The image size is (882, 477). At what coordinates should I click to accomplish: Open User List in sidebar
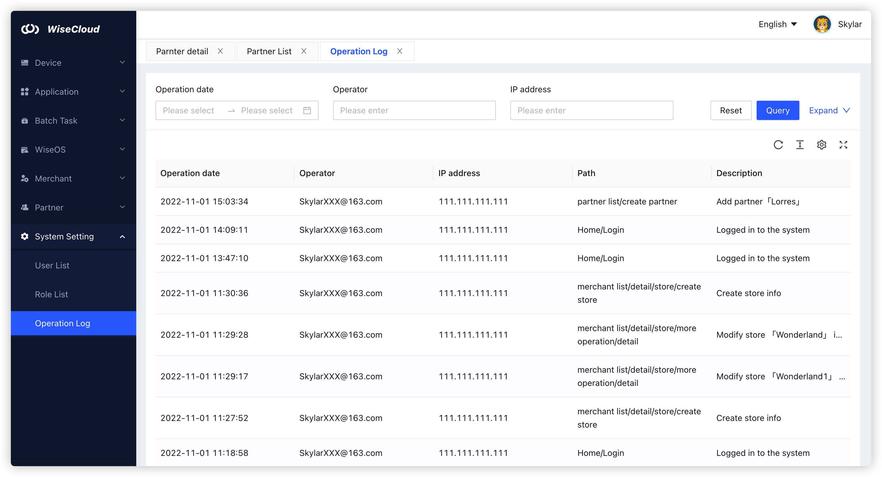pos(52,265)
